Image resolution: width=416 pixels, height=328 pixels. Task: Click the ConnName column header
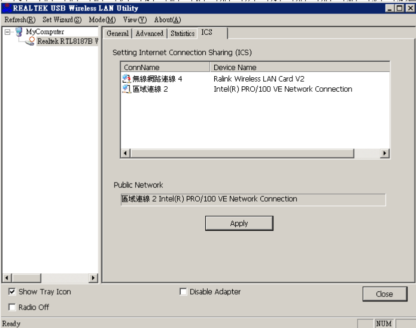coord(165,67)
